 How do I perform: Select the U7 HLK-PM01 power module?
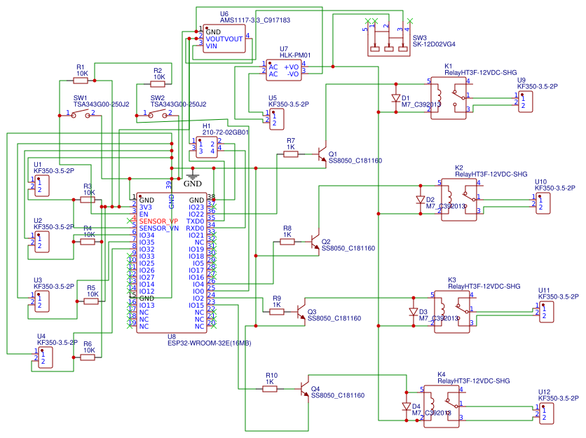pos(284,70)
